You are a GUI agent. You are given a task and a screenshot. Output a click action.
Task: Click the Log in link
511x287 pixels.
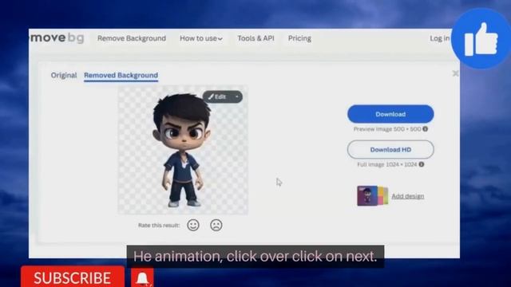439,38
